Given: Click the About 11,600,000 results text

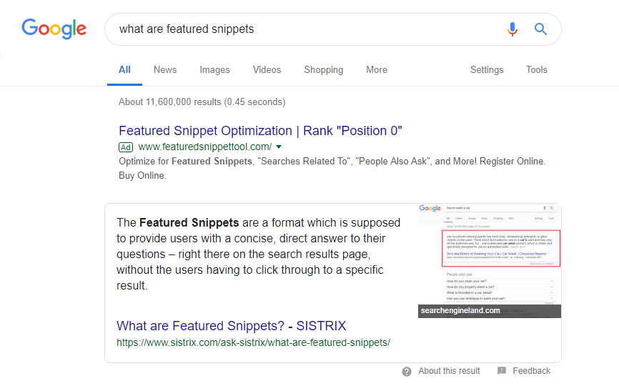Looking at the screenshot, I should (x=202, y=102).
